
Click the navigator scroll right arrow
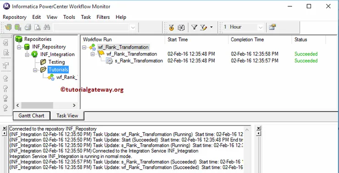[x=74, y=105]
